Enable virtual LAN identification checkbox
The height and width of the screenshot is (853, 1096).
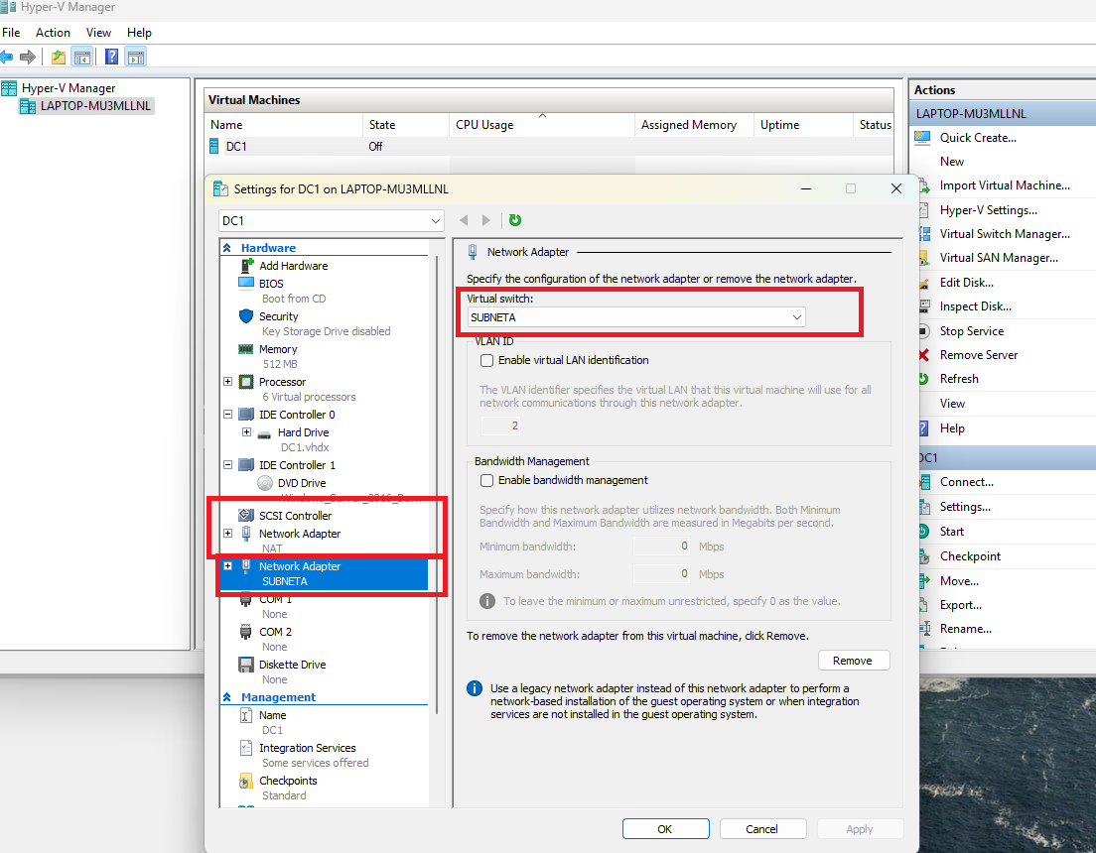click(x=487, y=360)
